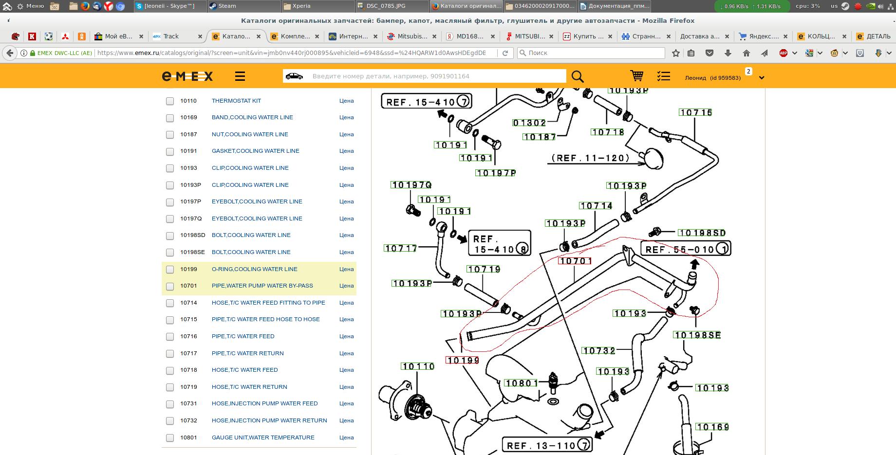The height and width of the screenshot is (455, 896).
Task: Click the Adblock Plus icon
Action: click(x=784, y=53)
